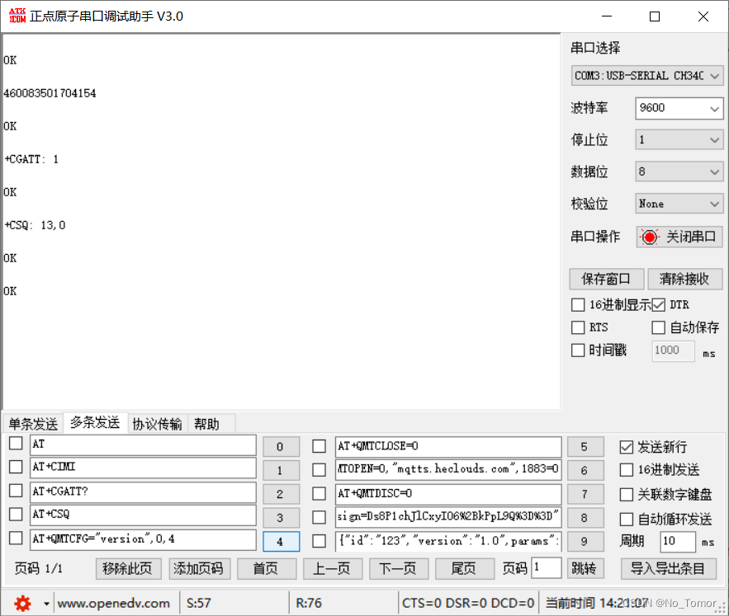
Task: Tick the checkbox beside AT+QMTCLOSE=0
Action: pos(319,446)
